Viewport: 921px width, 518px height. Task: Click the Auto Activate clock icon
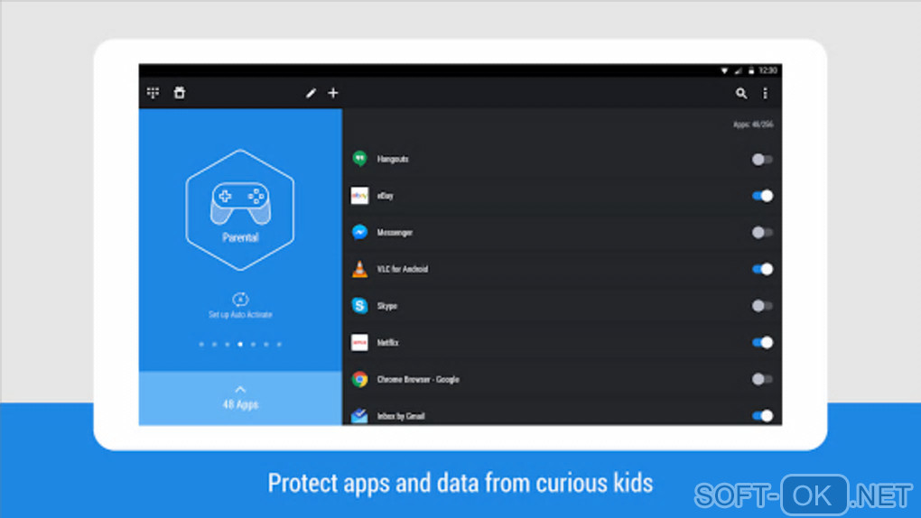pos(240,299)
